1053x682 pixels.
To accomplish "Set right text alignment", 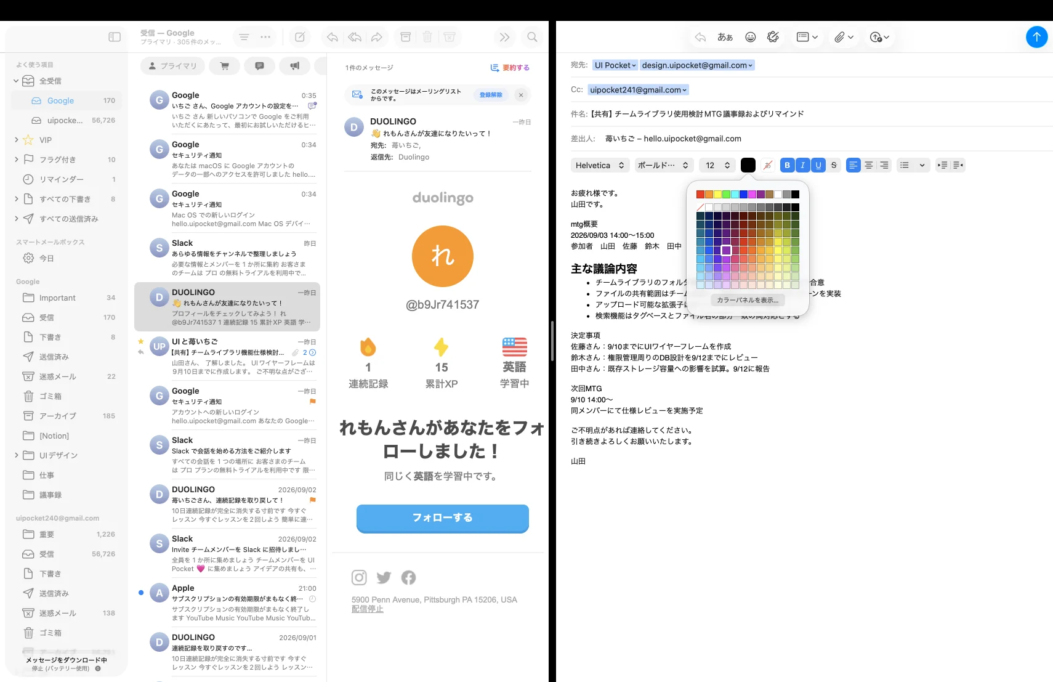I will click(x=884, y=165).
